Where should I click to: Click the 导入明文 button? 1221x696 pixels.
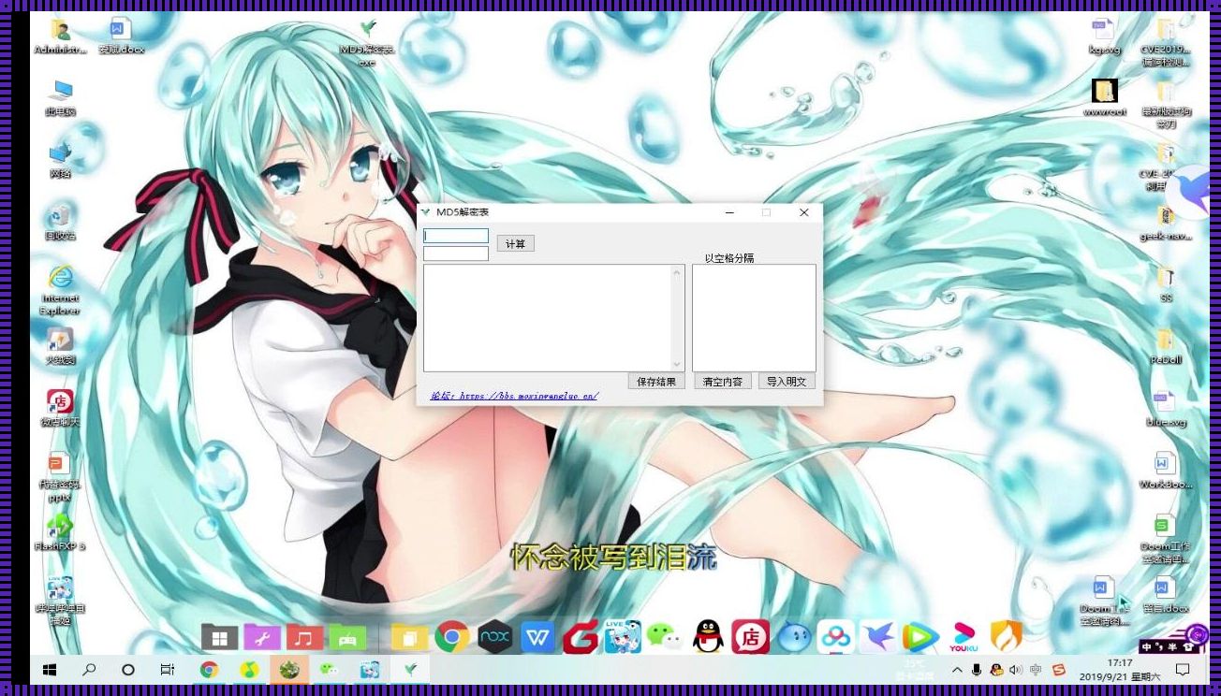787,382
